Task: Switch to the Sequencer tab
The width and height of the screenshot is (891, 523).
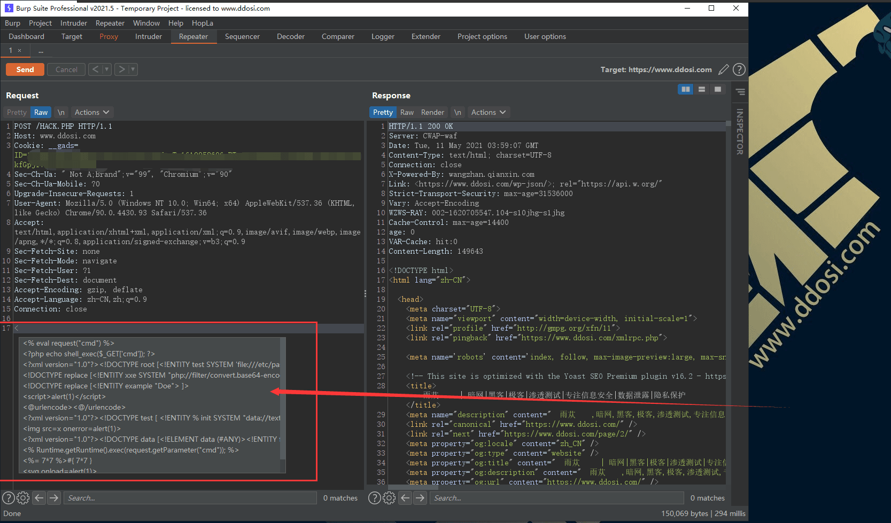Action: 242,36
